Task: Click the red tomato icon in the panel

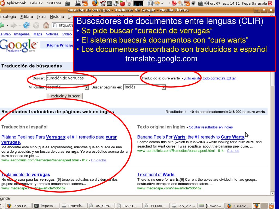Action: (122, 3)
